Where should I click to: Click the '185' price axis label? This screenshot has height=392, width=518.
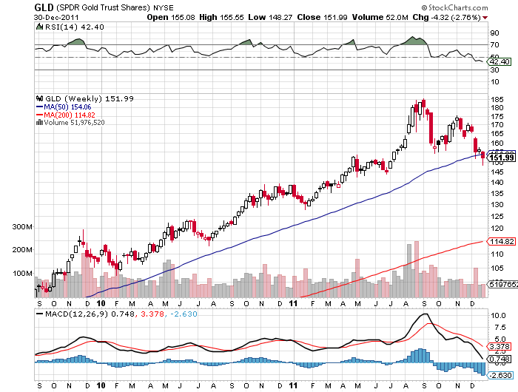click(497, 99)
